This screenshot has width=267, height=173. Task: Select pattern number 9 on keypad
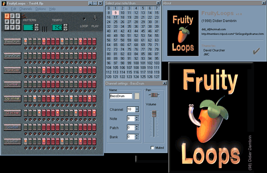tap(18, 27)
